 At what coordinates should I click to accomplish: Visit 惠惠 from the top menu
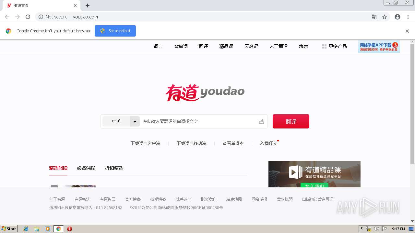click(x=303, y=46)
